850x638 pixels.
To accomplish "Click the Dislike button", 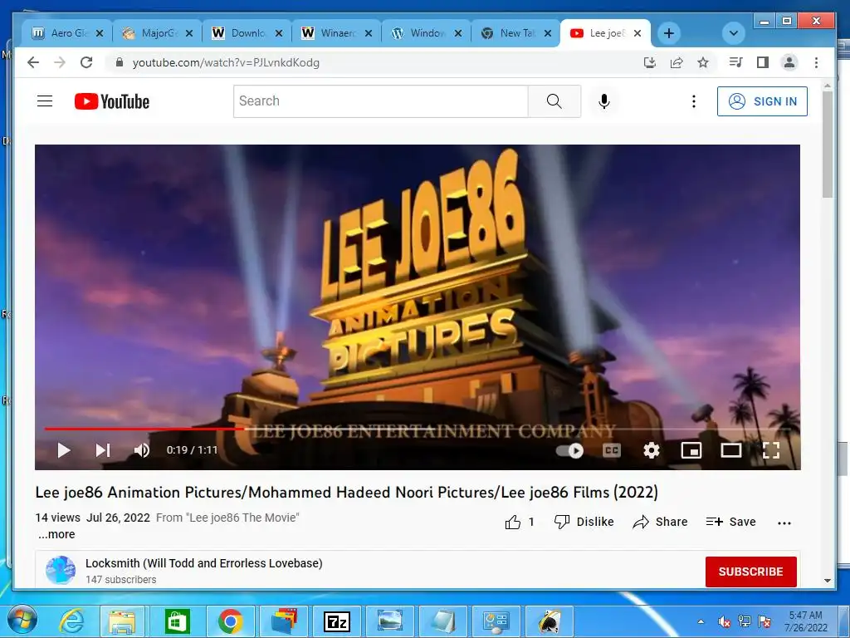I will point(584,522).
